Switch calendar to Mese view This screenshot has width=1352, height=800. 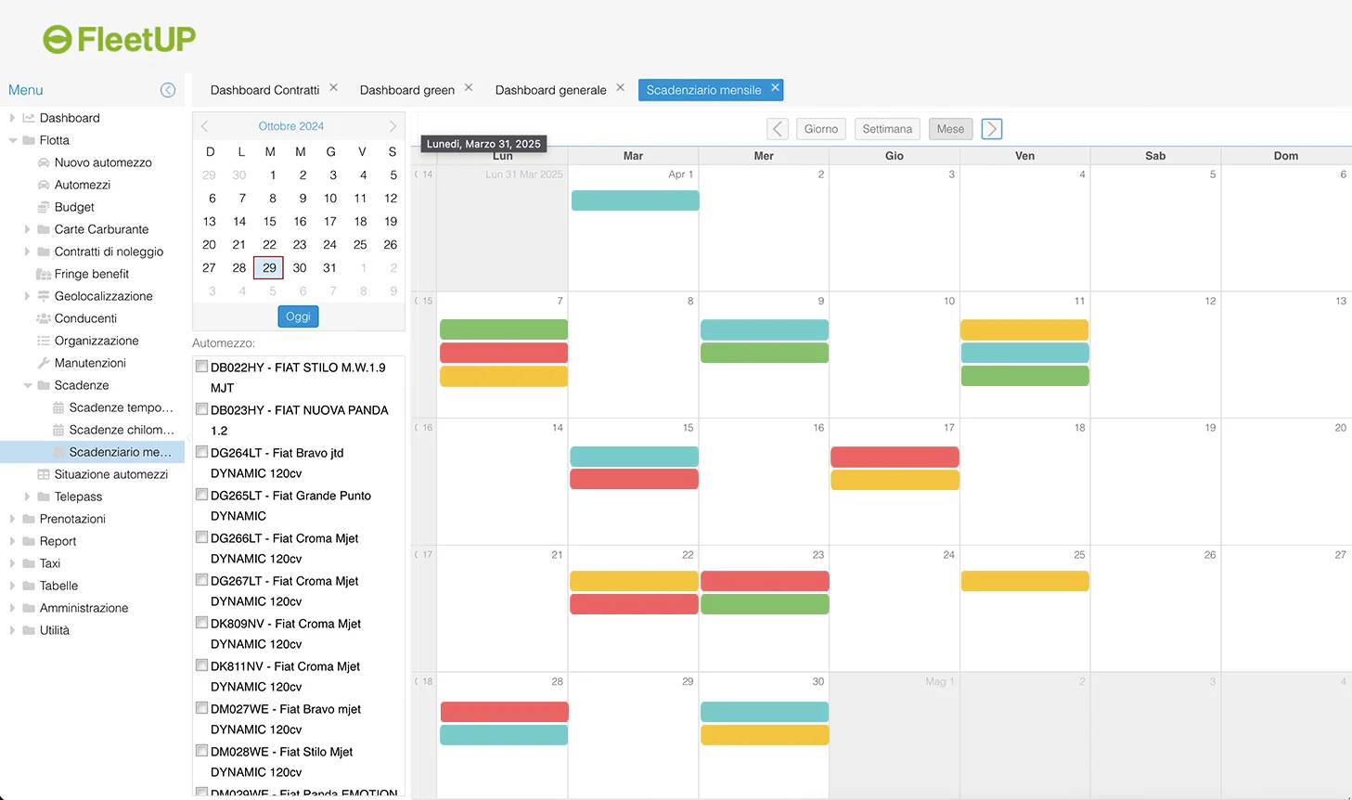(x=950, y=129)
